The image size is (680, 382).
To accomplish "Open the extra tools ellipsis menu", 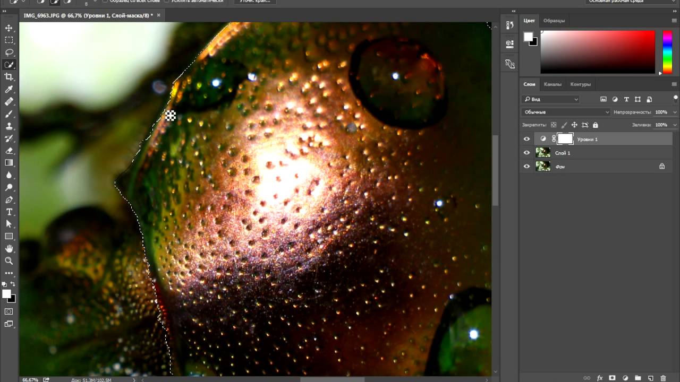I will click(x=9, y=273).
